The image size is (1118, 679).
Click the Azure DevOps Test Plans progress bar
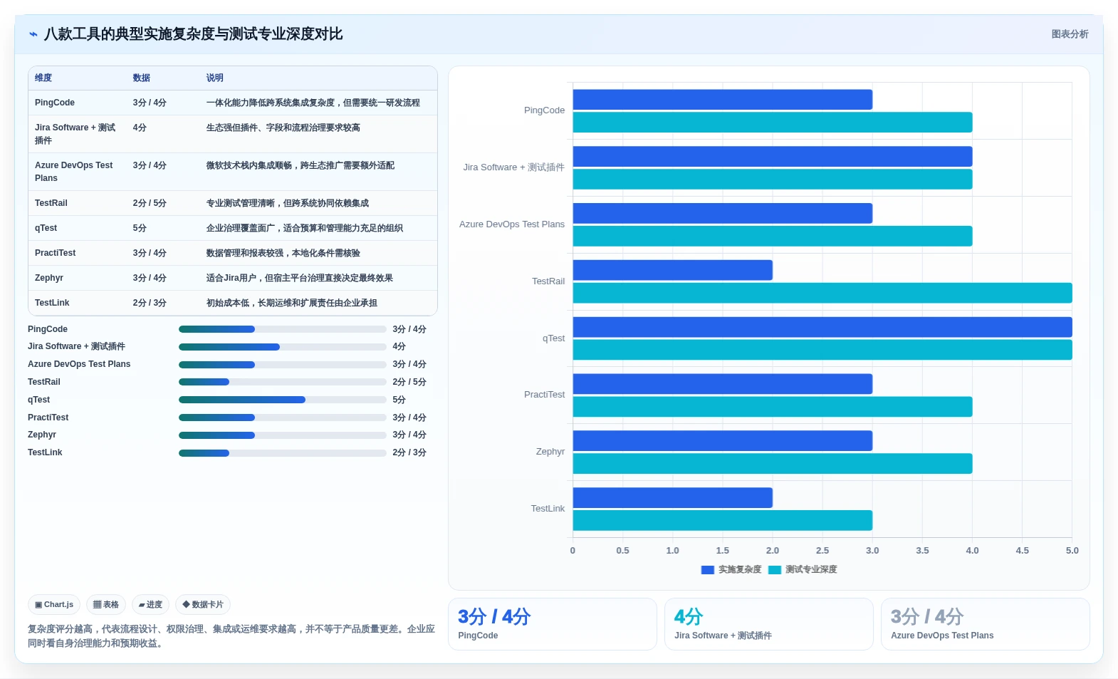pyautogui.click(x=282, y=365)
